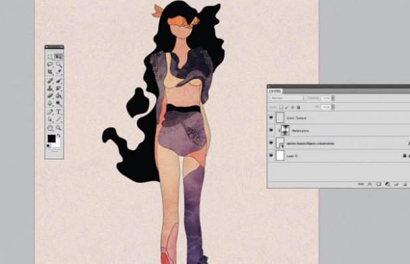Select the Move tool
Screen dimensions: 410x264
point(59,57)
